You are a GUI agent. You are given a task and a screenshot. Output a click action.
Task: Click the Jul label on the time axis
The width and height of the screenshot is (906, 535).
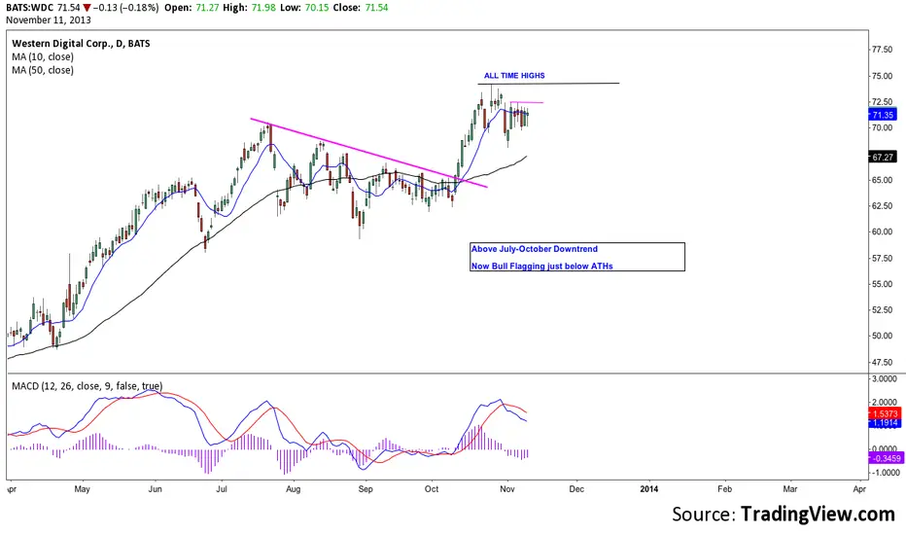pyautogui.click(x=222, y=488)
